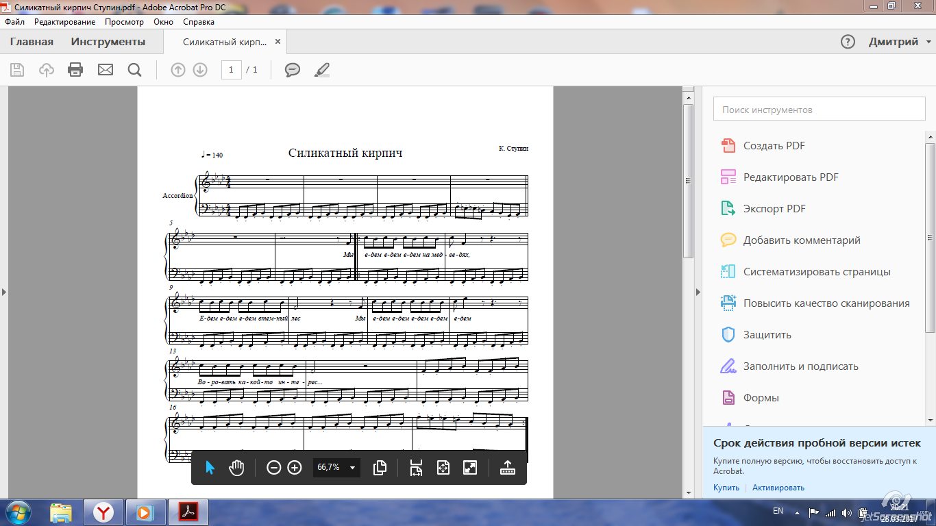Select the highlight text pen icon
Viewport: 936px width, 526px height.
pos(321,70)
